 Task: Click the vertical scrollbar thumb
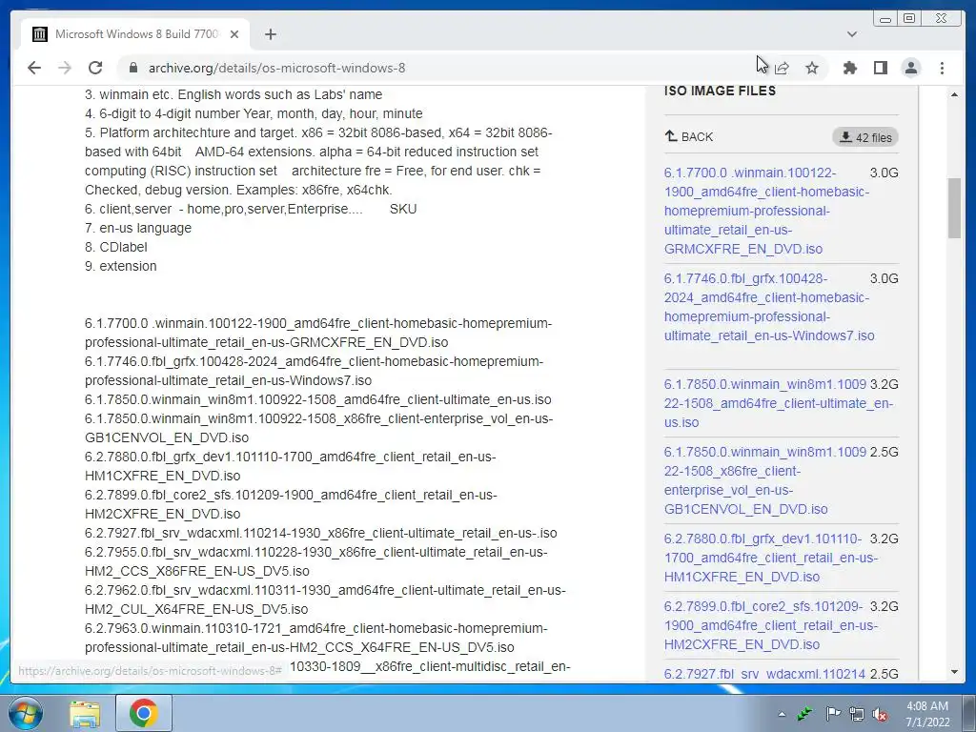click(x=954, y=208)
